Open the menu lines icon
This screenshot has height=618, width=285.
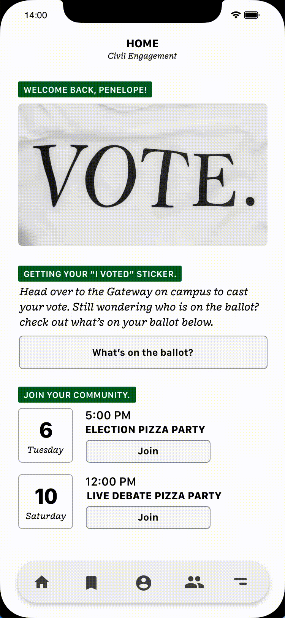click(x=241, y=581)
